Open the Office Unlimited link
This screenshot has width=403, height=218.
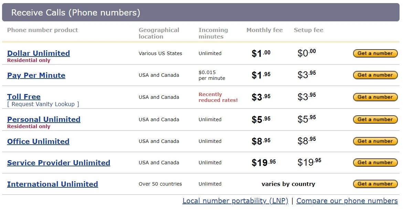click(38, 142)
